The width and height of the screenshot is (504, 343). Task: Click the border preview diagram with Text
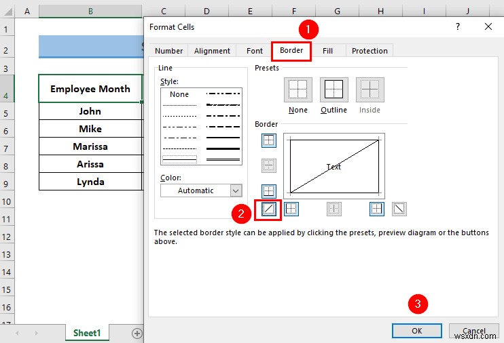[334, 166]
